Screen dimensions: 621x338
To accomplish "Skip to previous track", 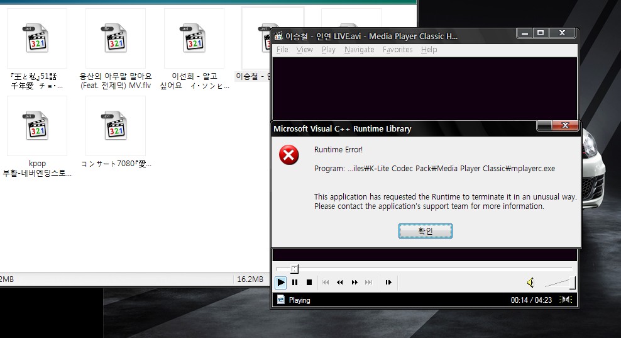I will pyautogui.click(x=325, y=283).
